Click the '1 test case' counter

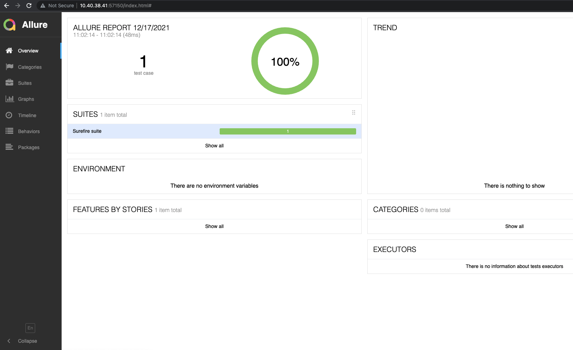tap(143, 65)
